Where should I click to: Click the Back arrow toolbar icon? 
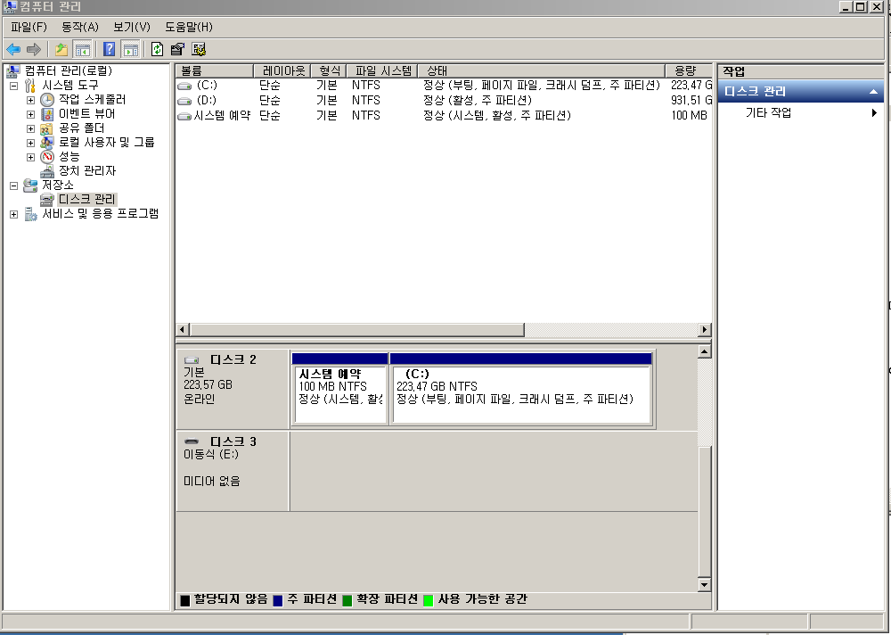13,50
